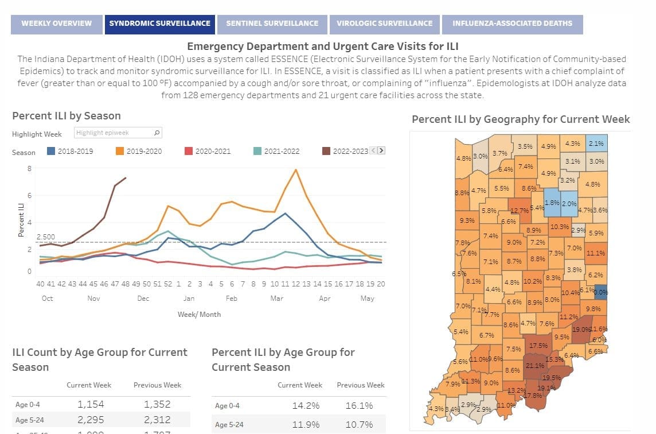This screenshot has width=656, height=434.
Task: Click the left arrow in Season legend
Action: pos(374,150)
